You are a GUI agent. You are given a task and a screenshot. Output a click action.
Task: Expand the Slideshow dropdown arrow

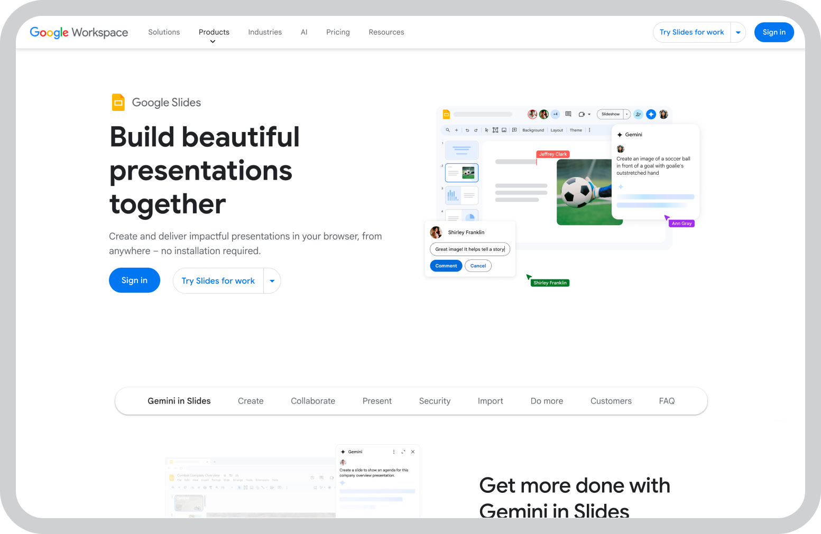[627, 114]
